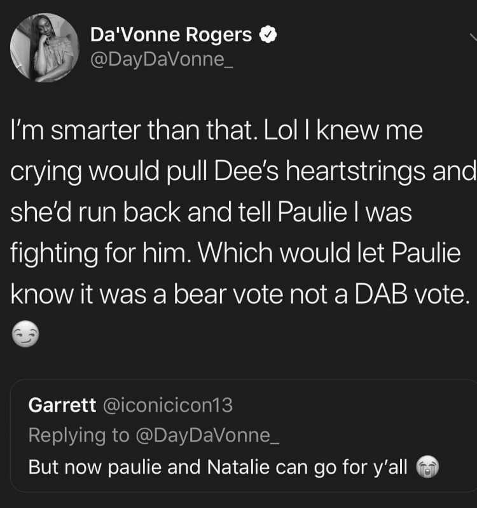Click the tweet line starting "she'd run back"

click(211, 212)
